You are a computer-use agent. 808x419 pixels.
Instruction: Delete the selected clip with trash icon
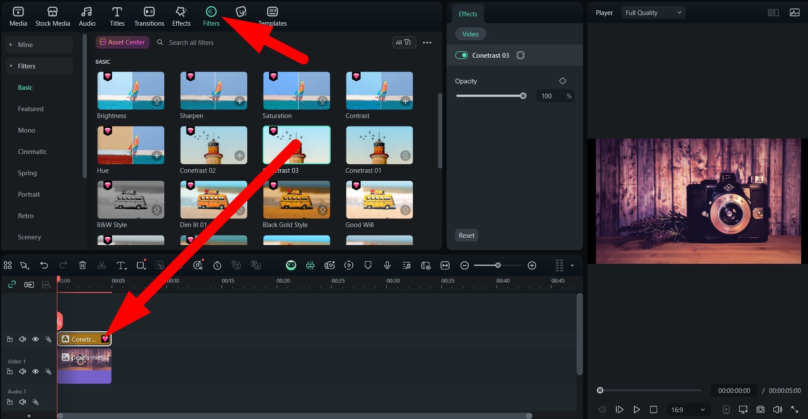[x=83, y=266]
